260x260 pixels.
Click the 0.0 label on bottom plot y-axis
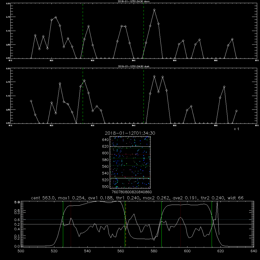pyautogui.click(x=17, y=246)
